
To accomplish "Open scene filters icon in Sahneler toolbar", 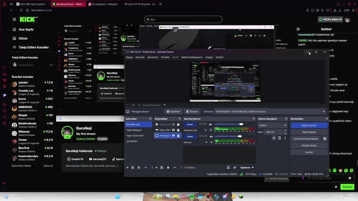I will click(x=139, y=167).
